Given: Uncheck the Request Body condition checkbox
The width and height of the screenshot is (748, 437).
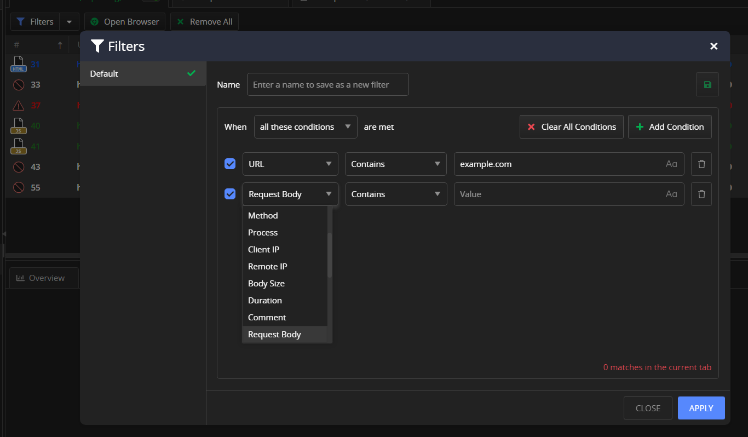Looking at the screenshot, I should pyautogui.click(x=230, y=194).
